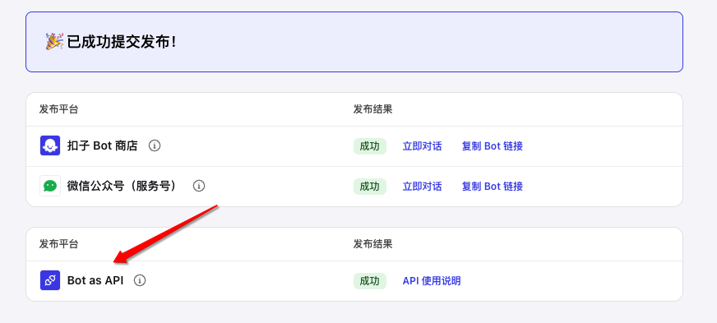Open 立即对话 for 扣子 Bot 商店

click(x=422, y=146)
